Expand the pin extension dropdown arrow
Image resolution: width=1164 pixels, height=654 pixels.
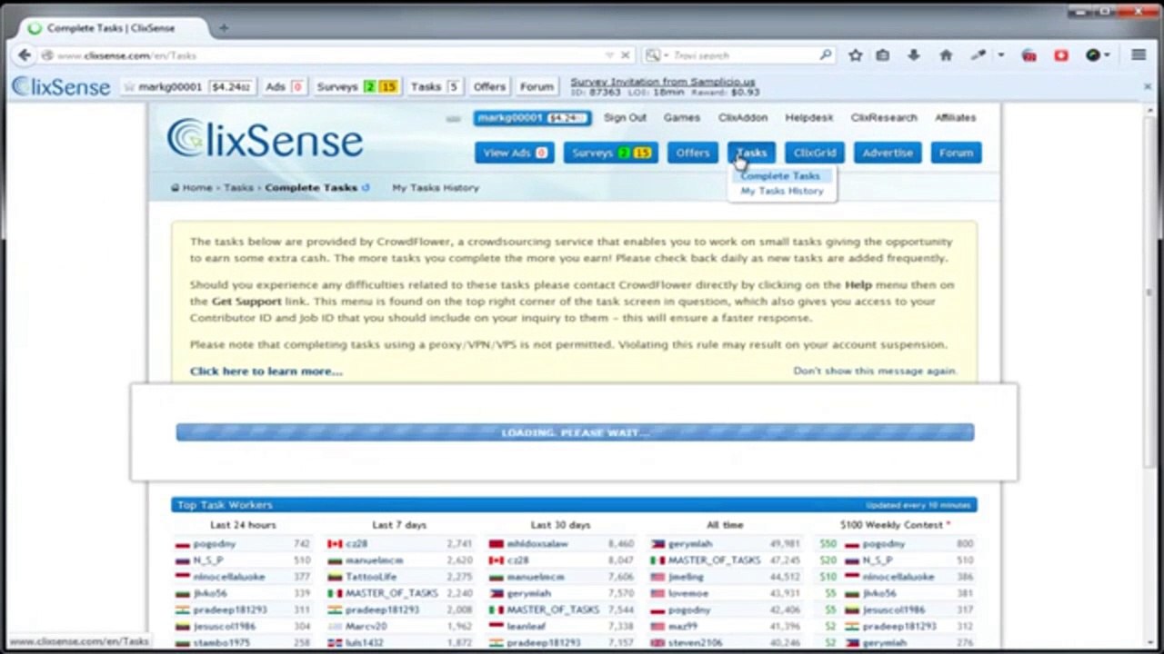pyautogui.click(x=1001, y=55)
